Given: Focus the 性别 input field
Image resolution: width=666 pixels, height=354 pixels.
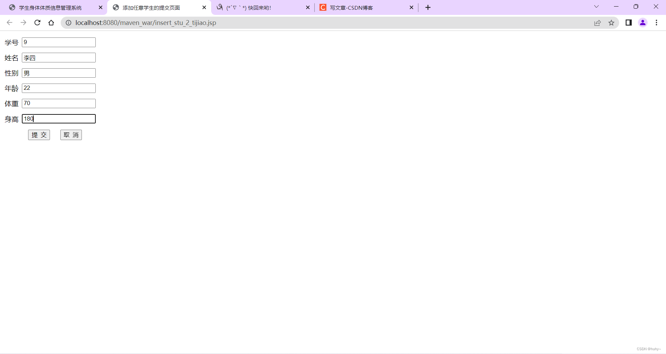Looking at the screenshot, I should click(59, 73).
